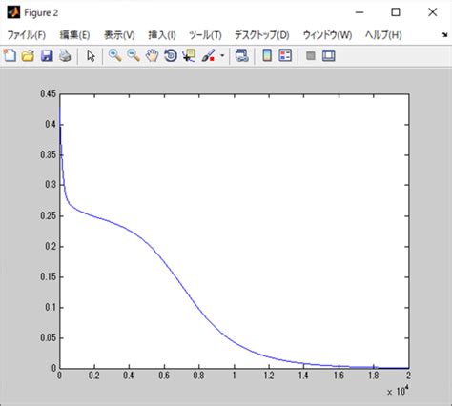Open the 表示(V) menu
Screen dimensions: 452x406
[119, 35]
